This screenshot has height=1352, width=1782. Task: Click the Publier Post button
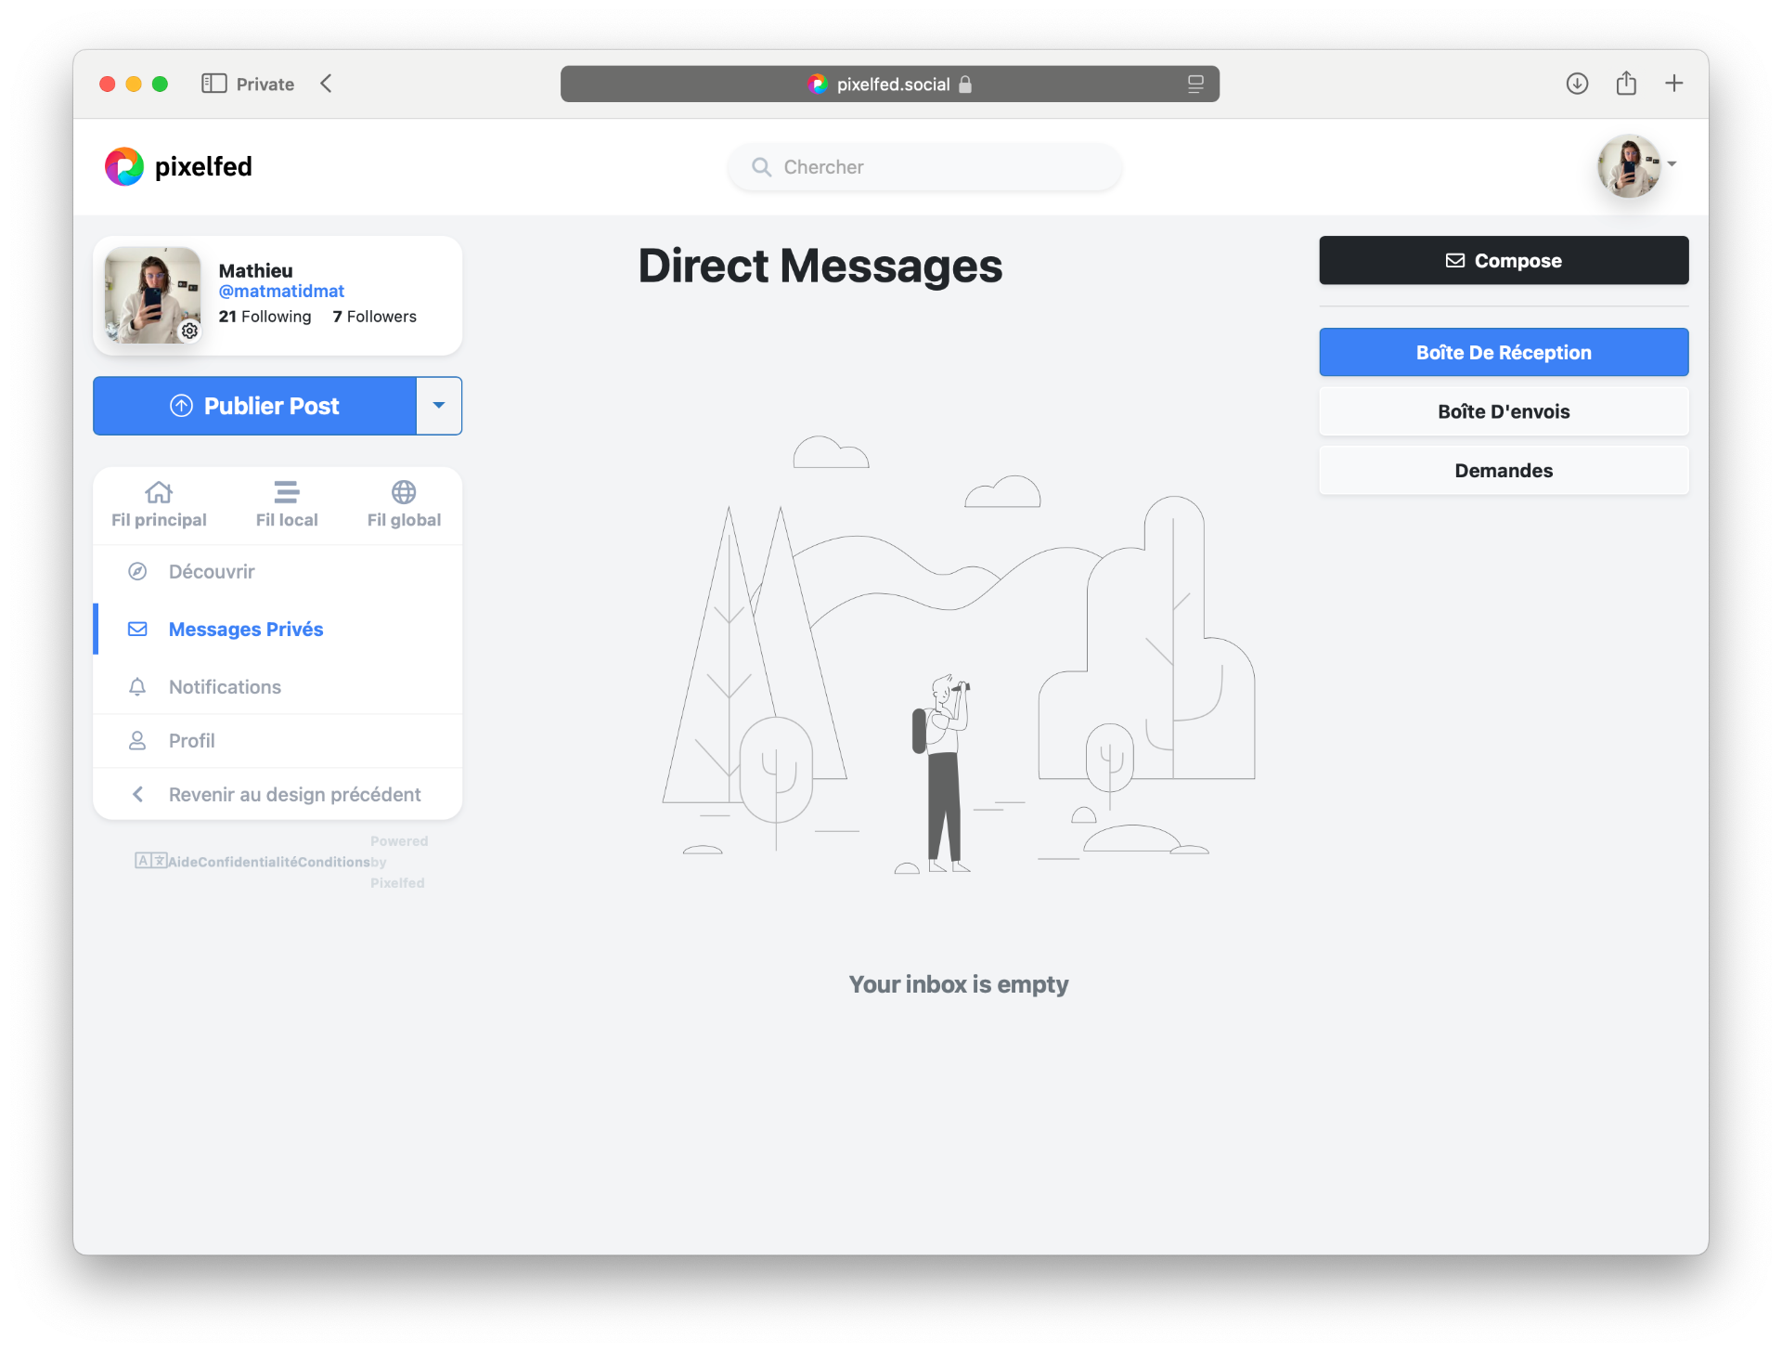tap(254, 406)
